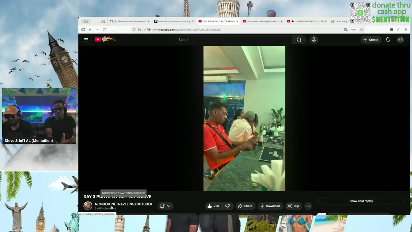Reload the page with refresh icon
The height and width of the screenshot is (232, 412).
104,30
